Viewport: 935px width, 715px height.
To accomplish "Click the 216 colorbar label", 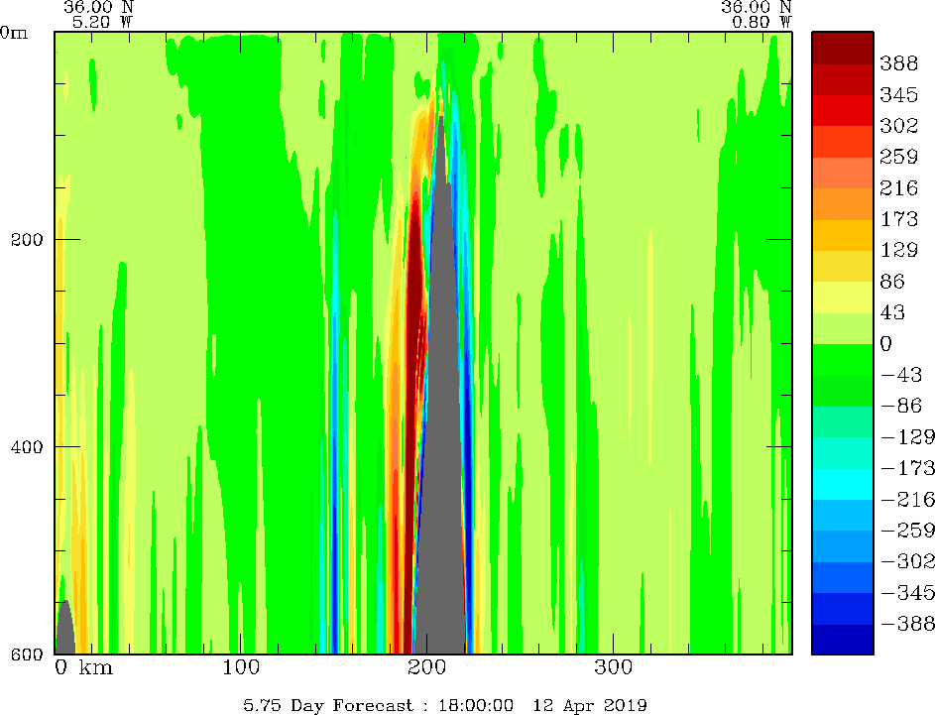I will [898, 188].
